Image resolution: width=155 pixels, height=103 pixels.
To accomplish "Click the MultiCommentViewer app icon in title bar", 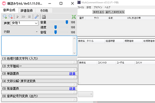I will click(79, 2).
